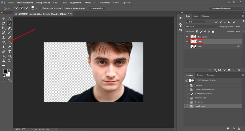Open the 'Фильтр' menu
The height and width of the screenshot is (131, 245).
[88, 2]
